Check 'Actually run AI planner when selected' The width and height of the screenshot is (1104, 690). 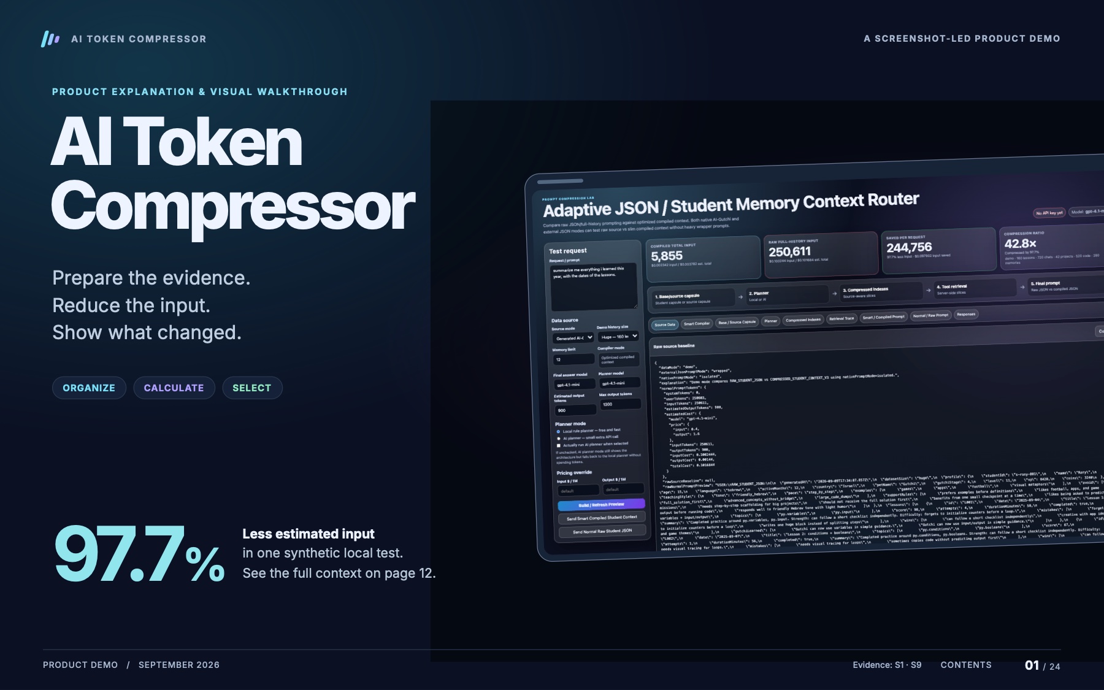coord(558,446)
